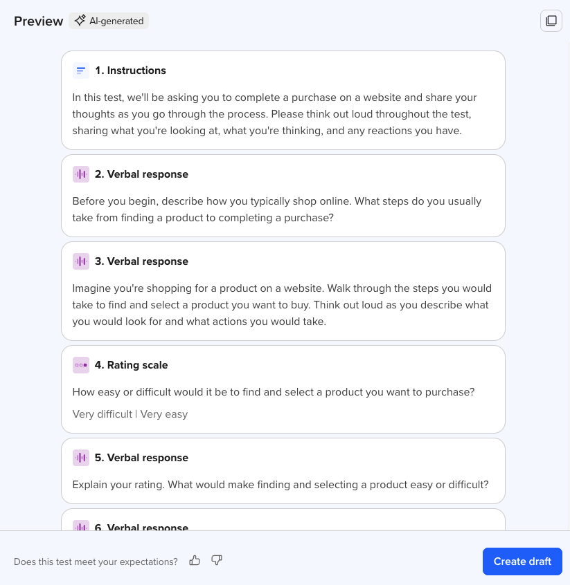Viewport: 570px width, 585px height.
Task: Click the thumbs down feedback icon
Action: 217,560
